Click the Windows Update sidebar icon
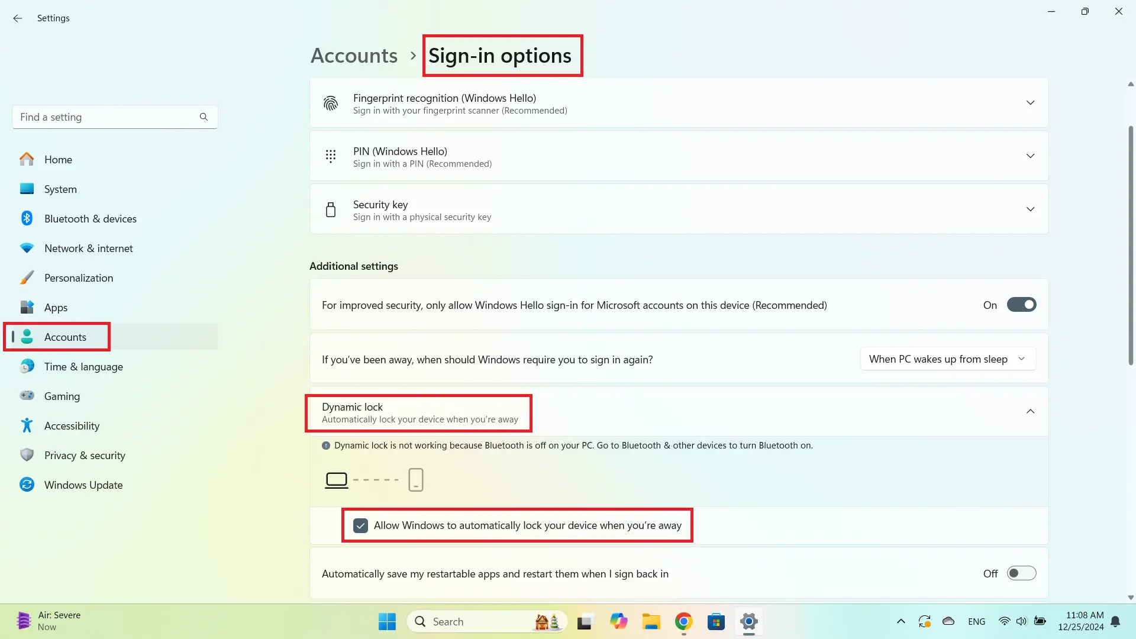This screenshot has height=639, width=1136. pos(27,485)
